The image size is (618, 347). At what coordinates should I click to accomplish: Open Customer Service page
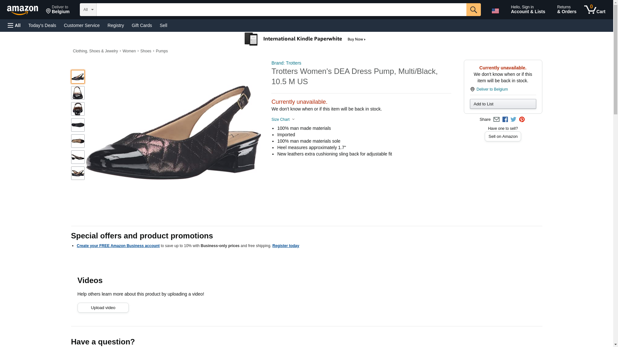[82, 25]
